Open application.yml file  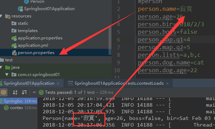tap(33, 45)
